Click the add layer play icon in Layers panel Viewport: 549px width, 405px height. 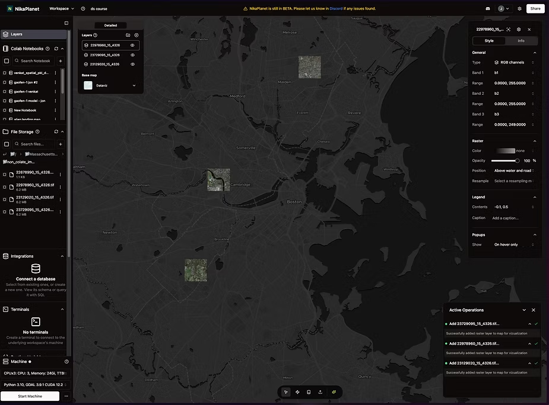[137, 35]
